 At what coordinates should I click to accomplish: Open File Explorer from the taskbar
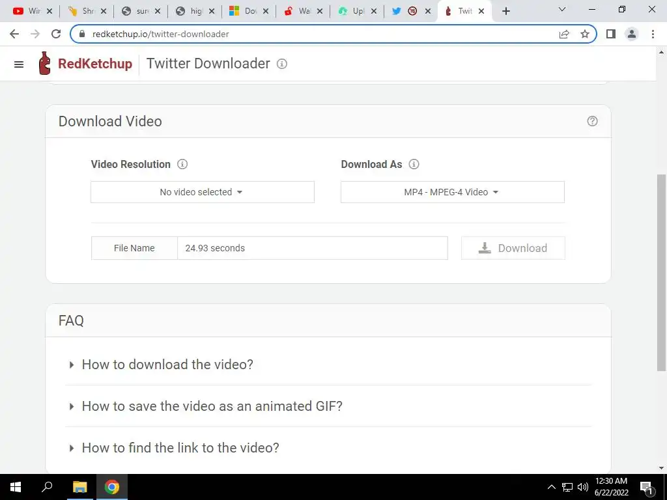tap(79, 487)
